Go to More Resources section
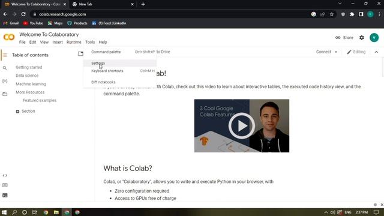This screenshot has height=216, width=384. coord(30,92)
